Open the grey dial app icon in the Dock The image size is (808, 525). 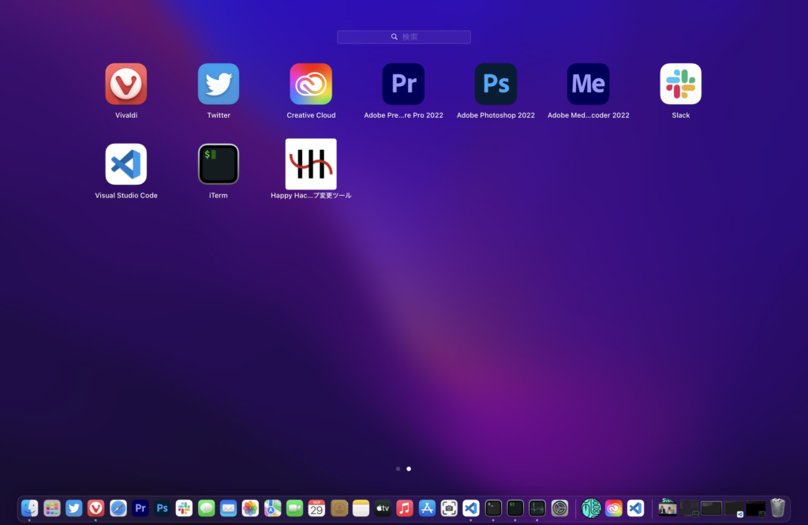(x=559, y=508)
